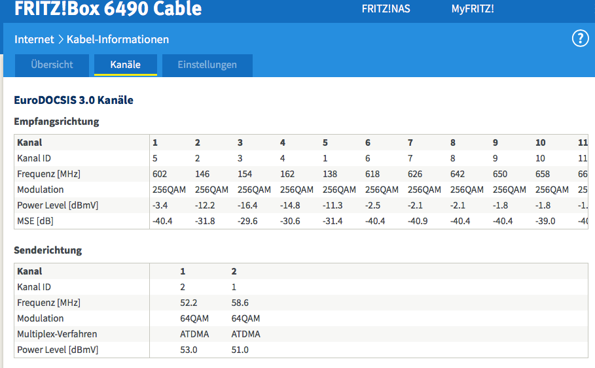This screenshot has width=595, height=368.
Task: Click downstream frequency value 154
Action: (245, 174)
